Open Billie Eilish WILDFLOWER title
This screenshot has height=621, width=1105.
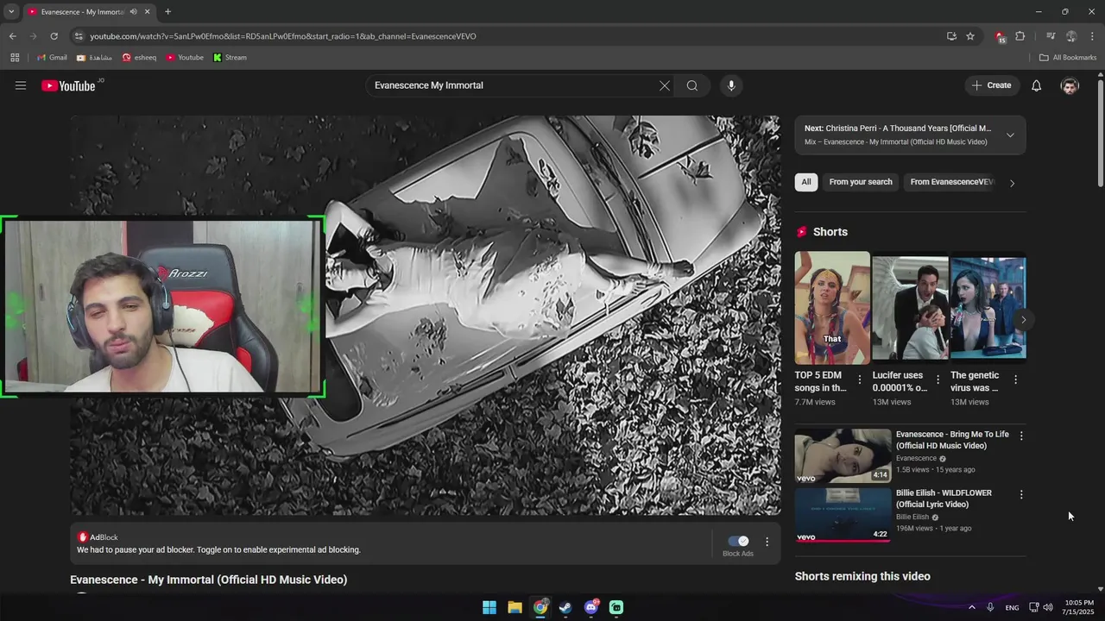click(944, 499)
